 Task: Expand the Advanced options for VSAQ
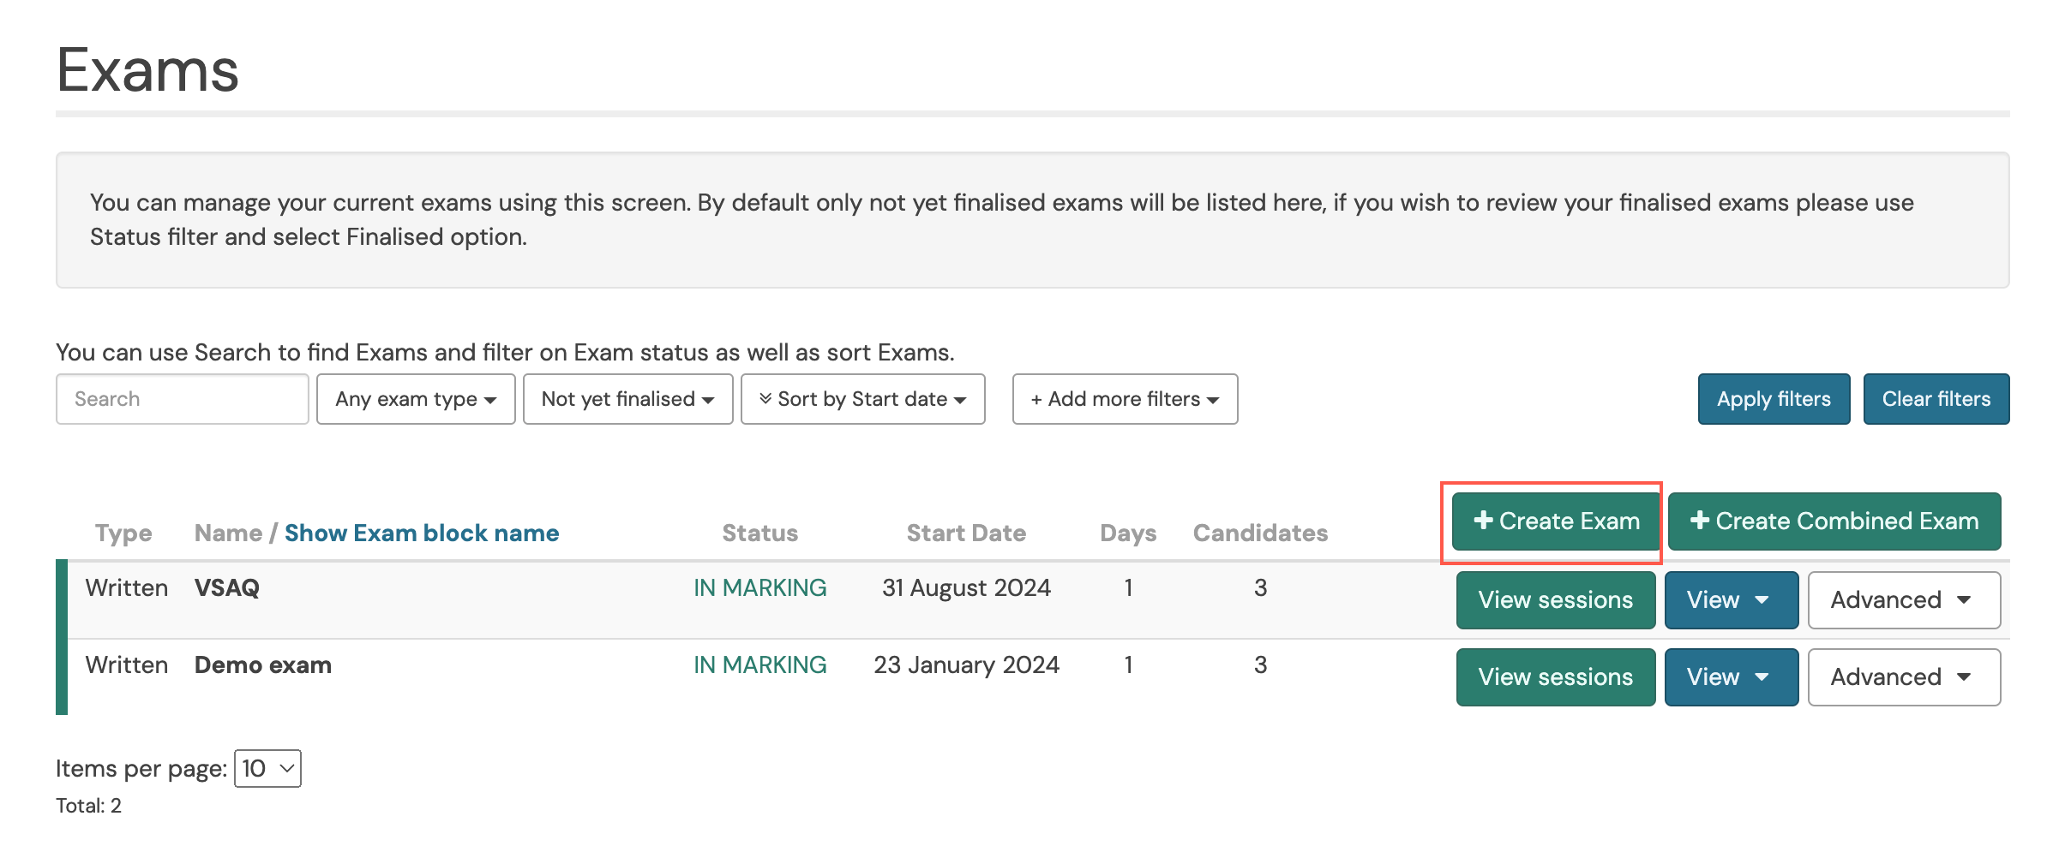1903,599
